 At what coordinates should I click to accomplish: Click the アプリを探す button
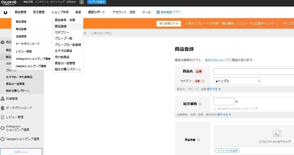coord(97,2)
